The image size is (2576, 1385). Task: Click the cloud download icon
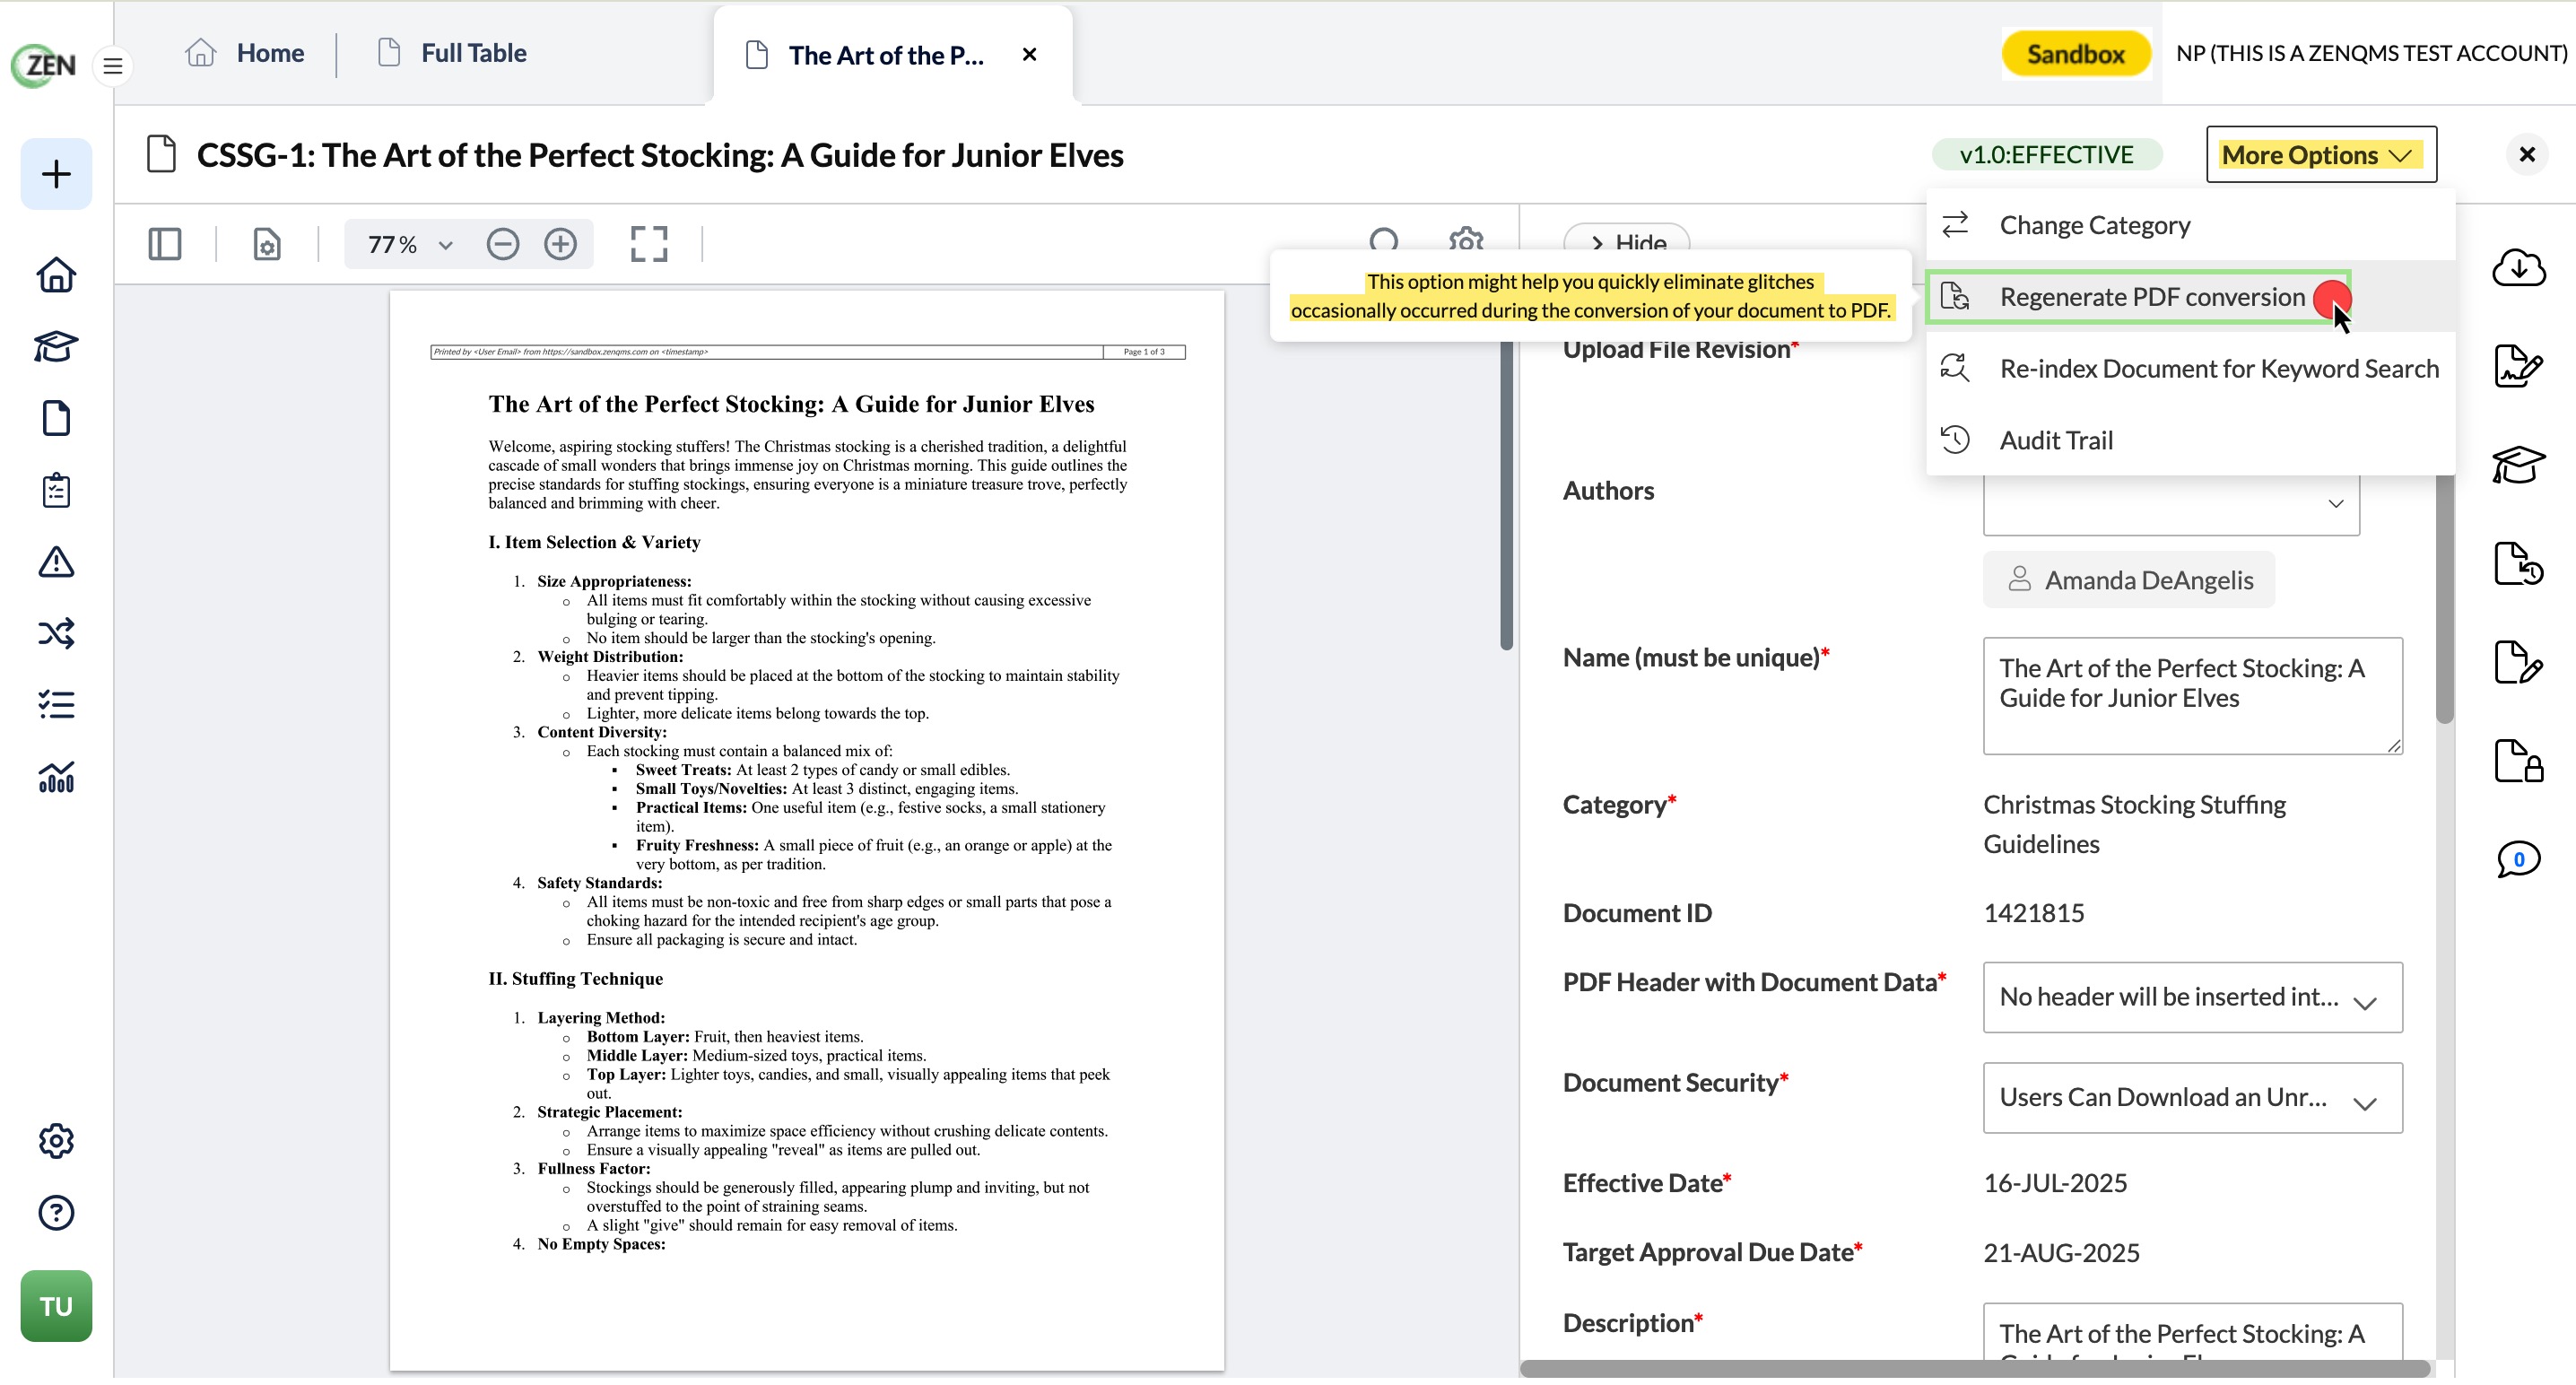(2518, 268)
